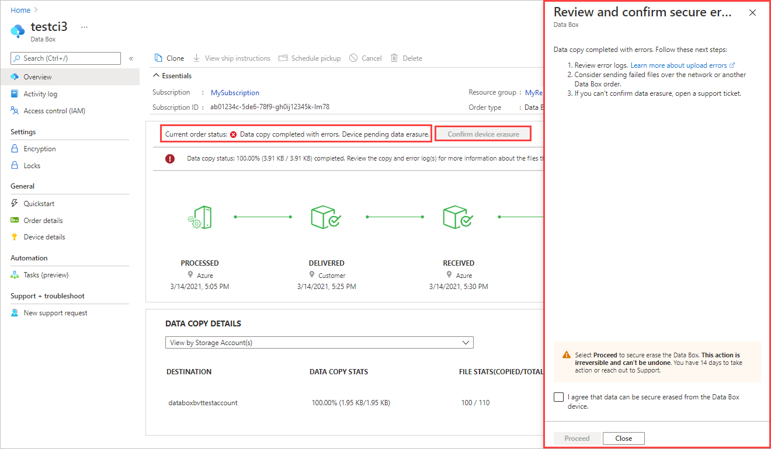Click the Locks padlock icon
Viewport: 771px width, 449px height.
click(15, 166)
